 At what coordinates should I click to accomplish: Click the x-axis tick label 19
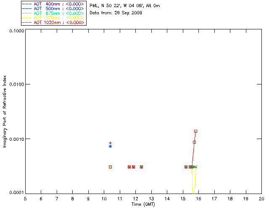coord(246,199)
